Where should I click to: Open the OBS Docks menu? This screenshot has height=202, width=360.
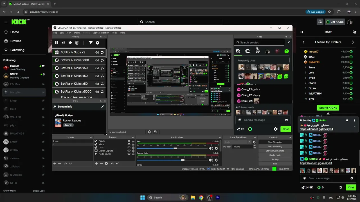point(77,33)
